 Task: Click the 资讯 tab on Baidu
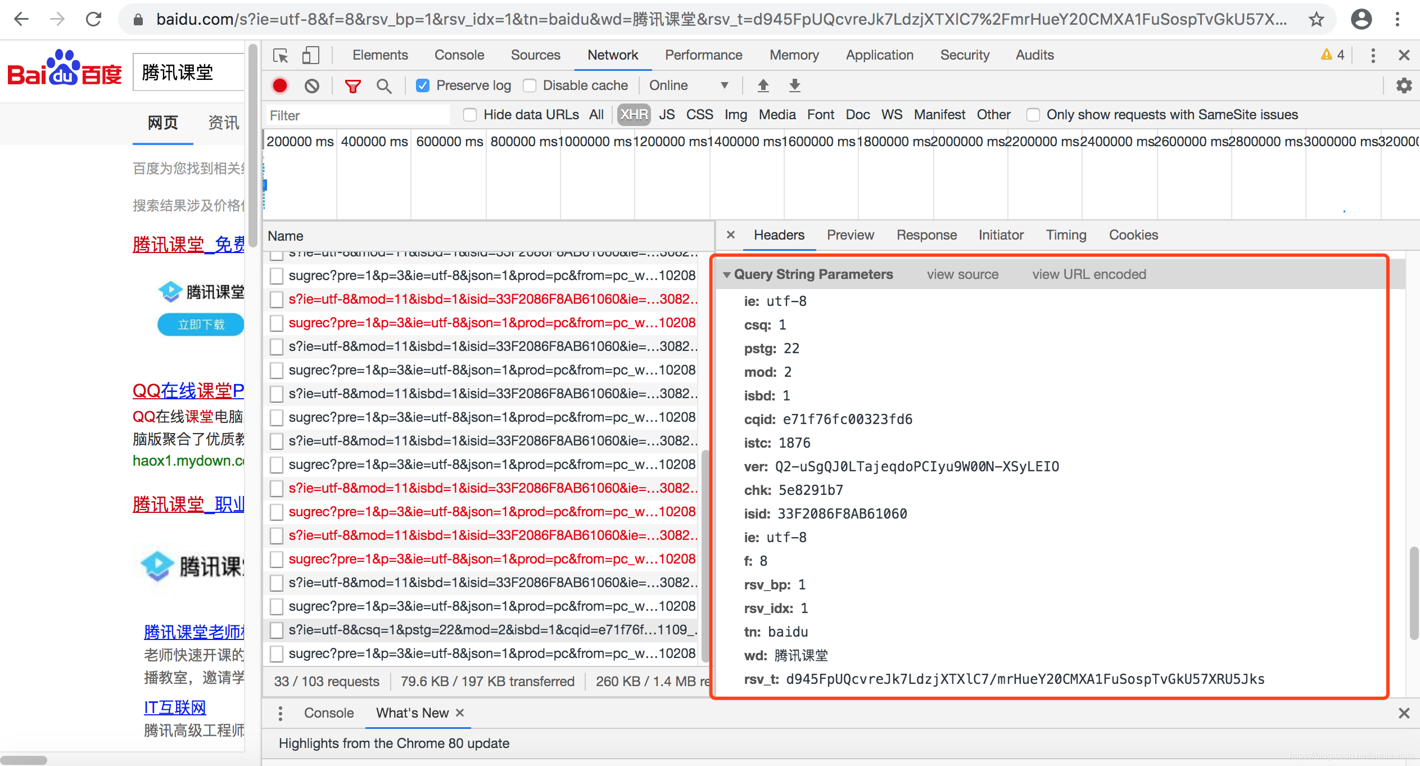(x=223, y=123)
